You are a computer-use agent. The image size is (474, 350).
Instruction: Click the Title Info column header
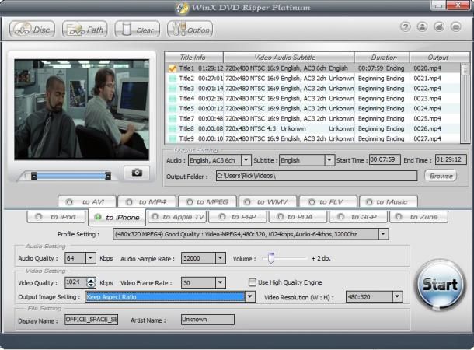click(193, 58)
